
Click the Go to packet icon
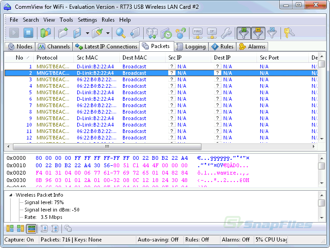[135, 33]
